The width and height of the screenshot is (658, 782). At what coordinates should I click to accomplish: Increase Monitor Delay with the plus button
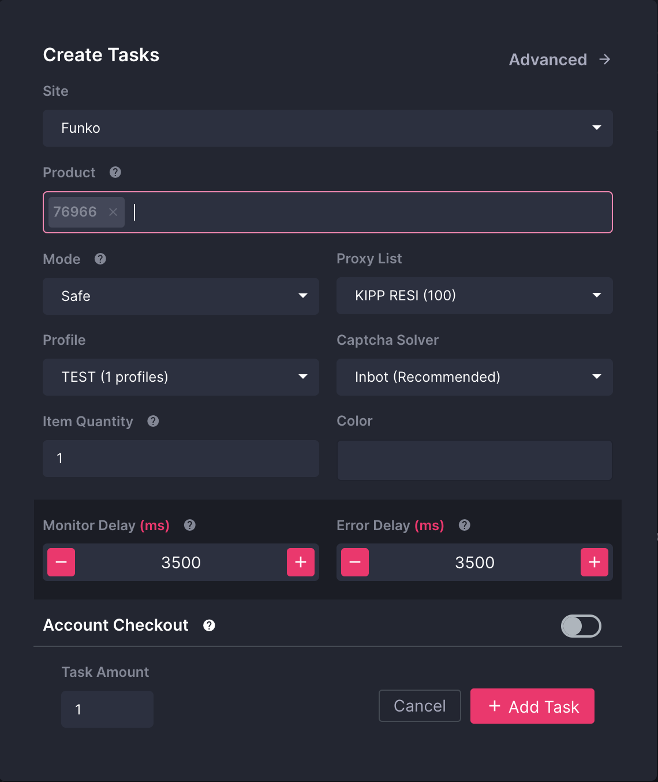tap(301, 563)
